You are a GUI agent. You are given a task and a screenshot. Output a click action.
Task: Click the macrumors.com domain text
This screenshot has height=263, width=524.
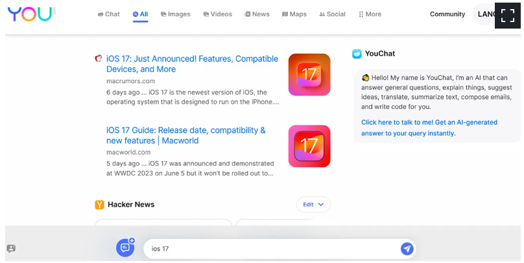pos(130,81)
